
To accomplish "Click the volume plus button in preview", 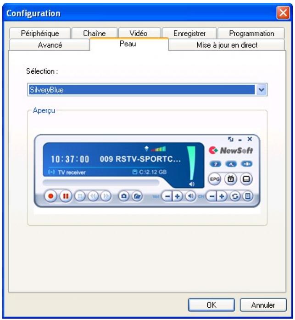I will tap(178, 196).
